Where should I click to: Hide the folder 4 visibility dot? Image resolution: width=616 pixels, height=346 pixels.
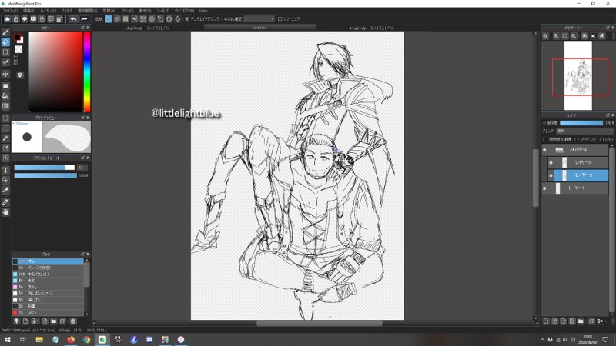pyautogui.click(x=544, y=150)
